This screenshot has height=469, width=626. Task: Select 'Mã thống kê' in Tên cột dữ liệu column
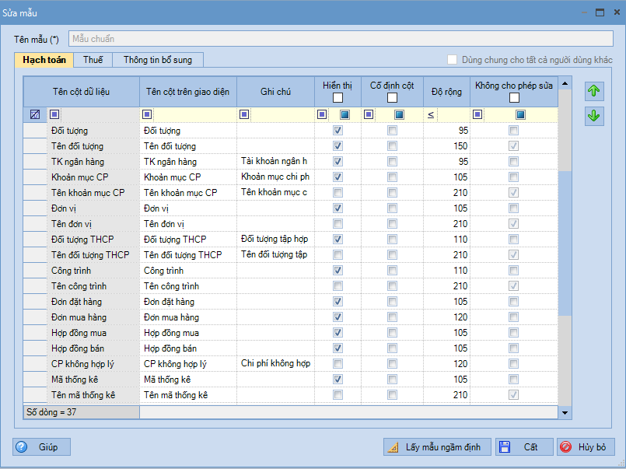93,380
